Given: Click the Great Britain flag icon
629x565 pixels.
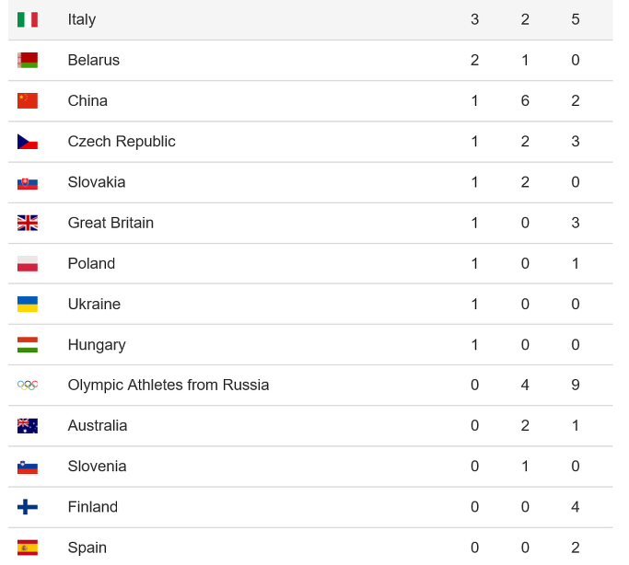Looking at the screenshot, I should tap(28, 224).
